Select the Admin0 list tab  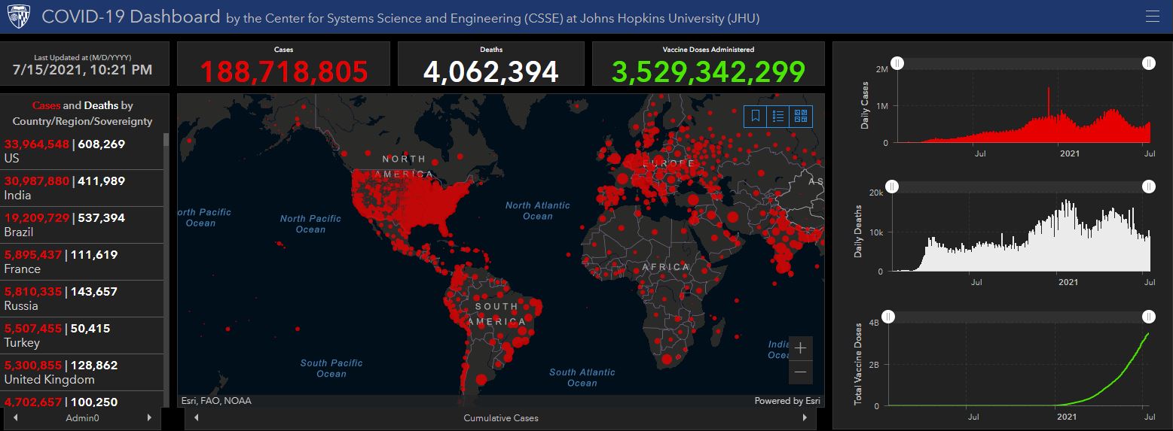coord(82,417)
